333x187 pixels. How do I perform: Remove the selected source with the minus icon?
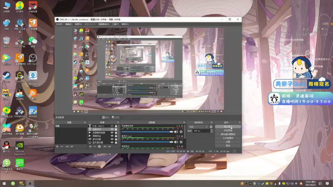coord(95,147)
